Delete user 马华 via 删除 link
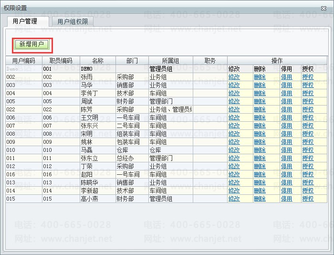This screenshot has width=334, height=255. 260,85
